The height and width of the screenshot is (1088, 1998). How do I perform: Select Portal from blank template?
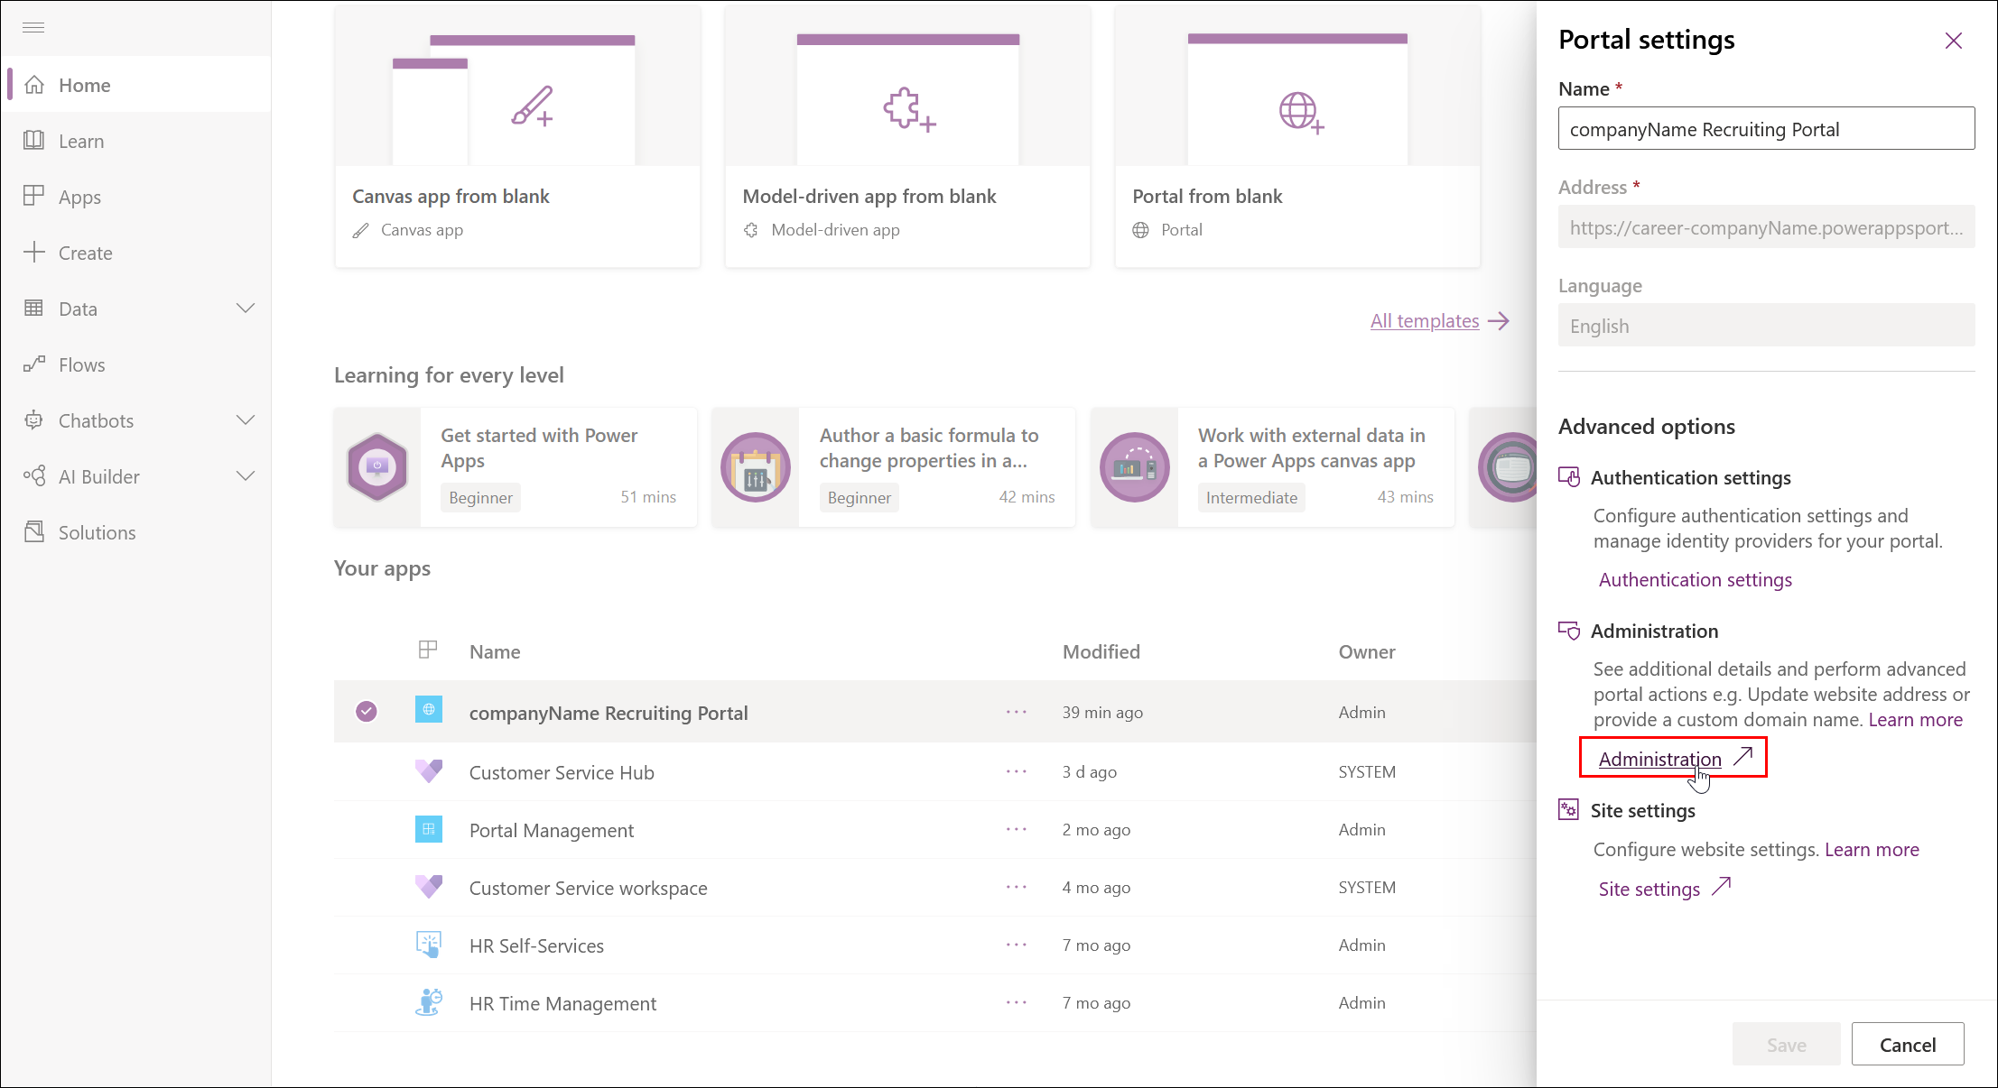(1297, 137)
